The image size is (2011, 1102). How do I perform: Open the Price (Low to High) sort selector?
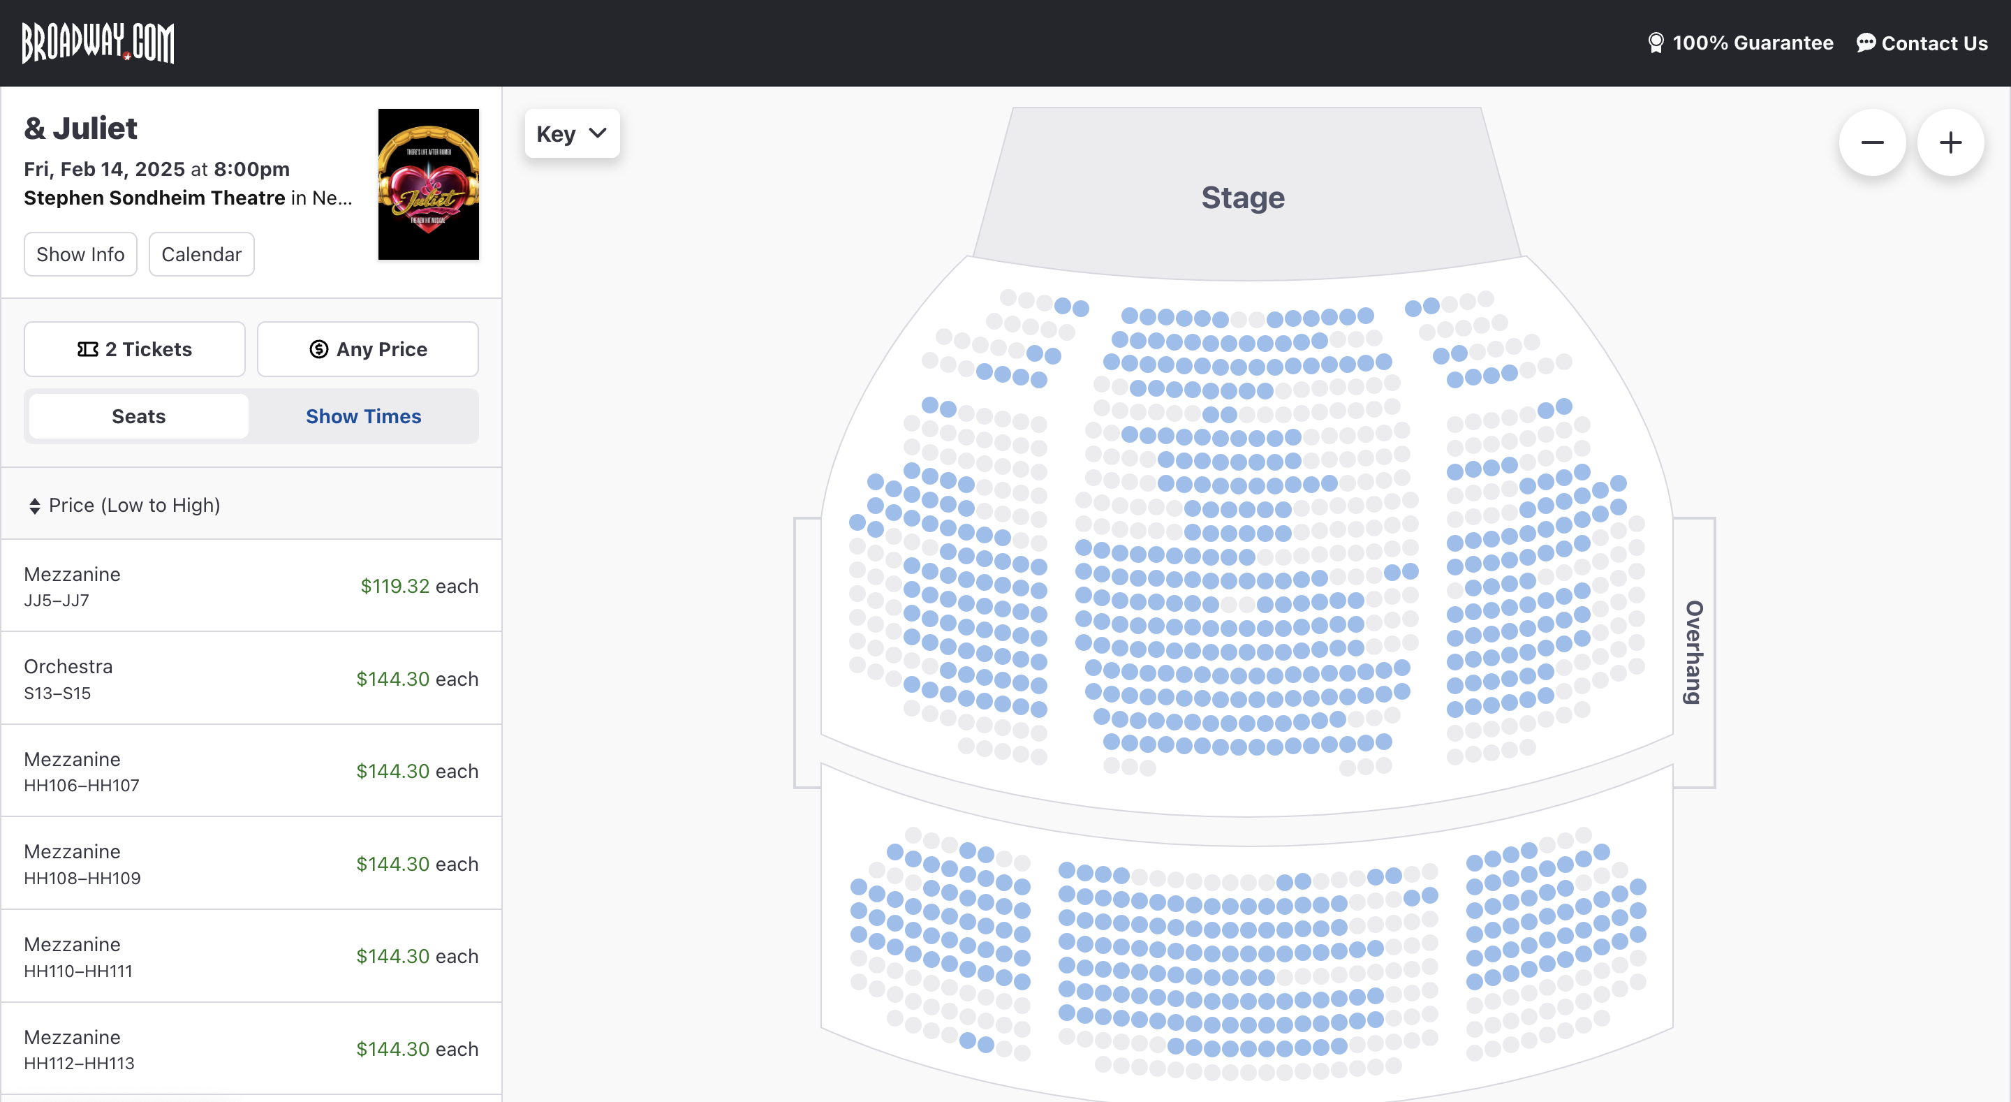click(x=125, y=506)
